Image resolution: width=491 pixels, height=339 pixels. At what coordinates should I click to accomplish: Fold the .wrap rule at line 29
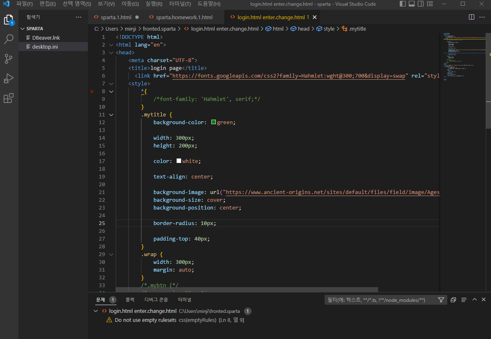(111, 254)
